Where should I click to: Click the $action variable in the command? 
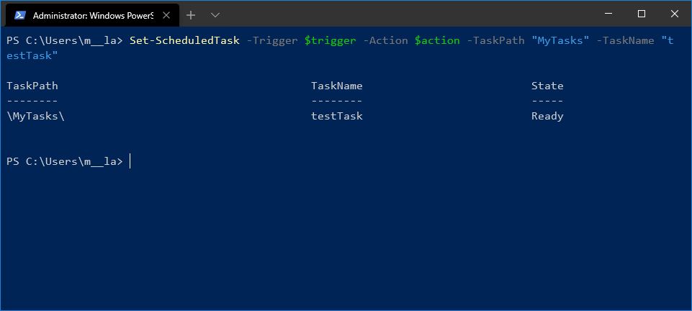point(437,40)
